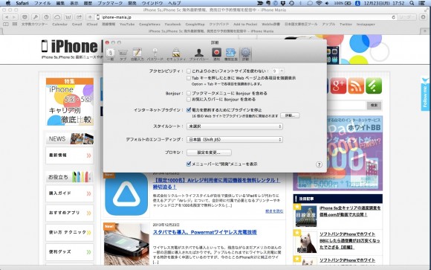Click Safari's forward navigation arrow
The height and width of the screenshot is (270, 431).
14,17
